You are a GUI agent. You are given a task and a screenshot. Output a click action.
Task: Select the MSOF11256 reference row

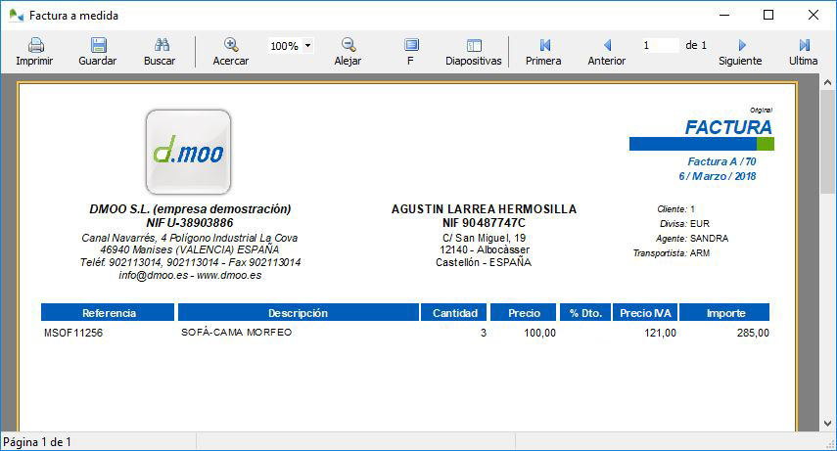pos(73,333)
